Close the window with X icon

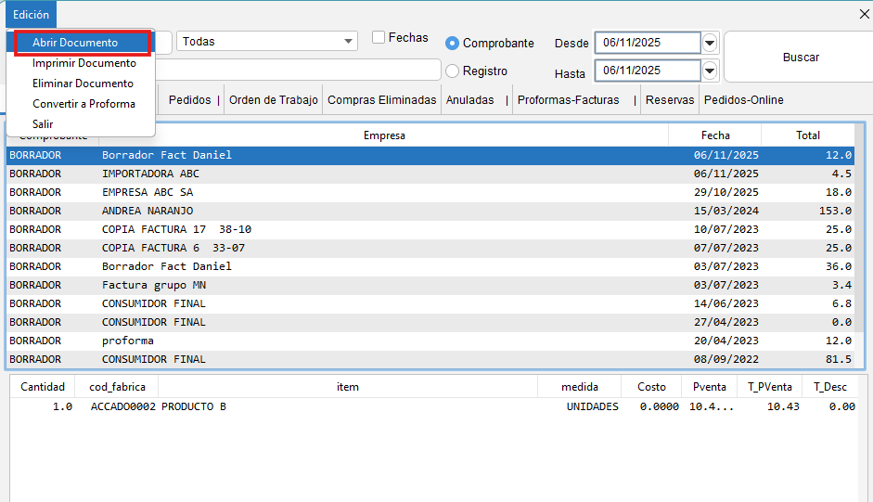pyautogui.click(x=864, y=14)
